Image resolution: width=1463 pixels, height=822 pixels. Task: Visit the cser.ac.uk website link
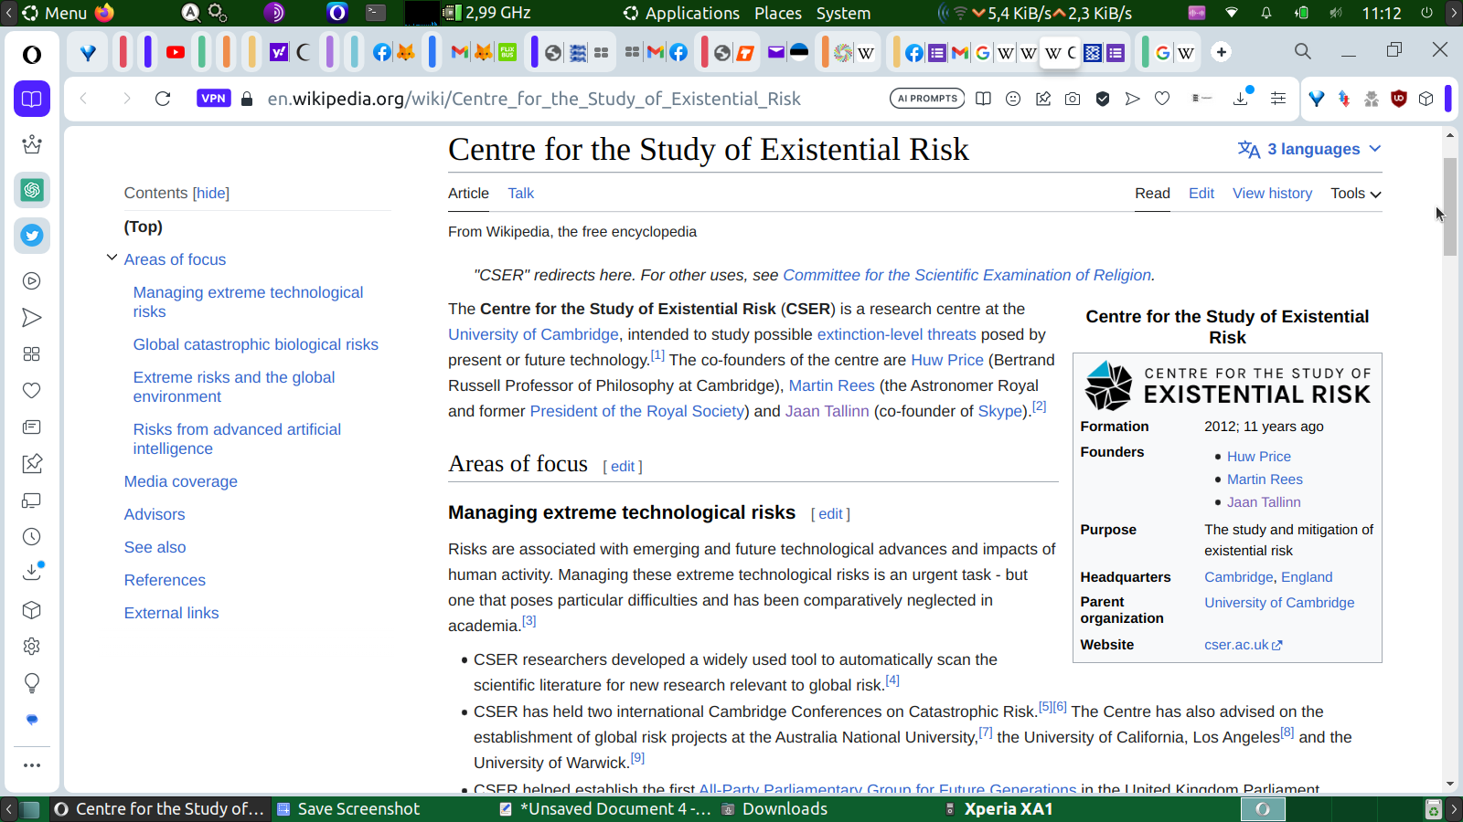pyautogui.click(x=1243, y=645)
